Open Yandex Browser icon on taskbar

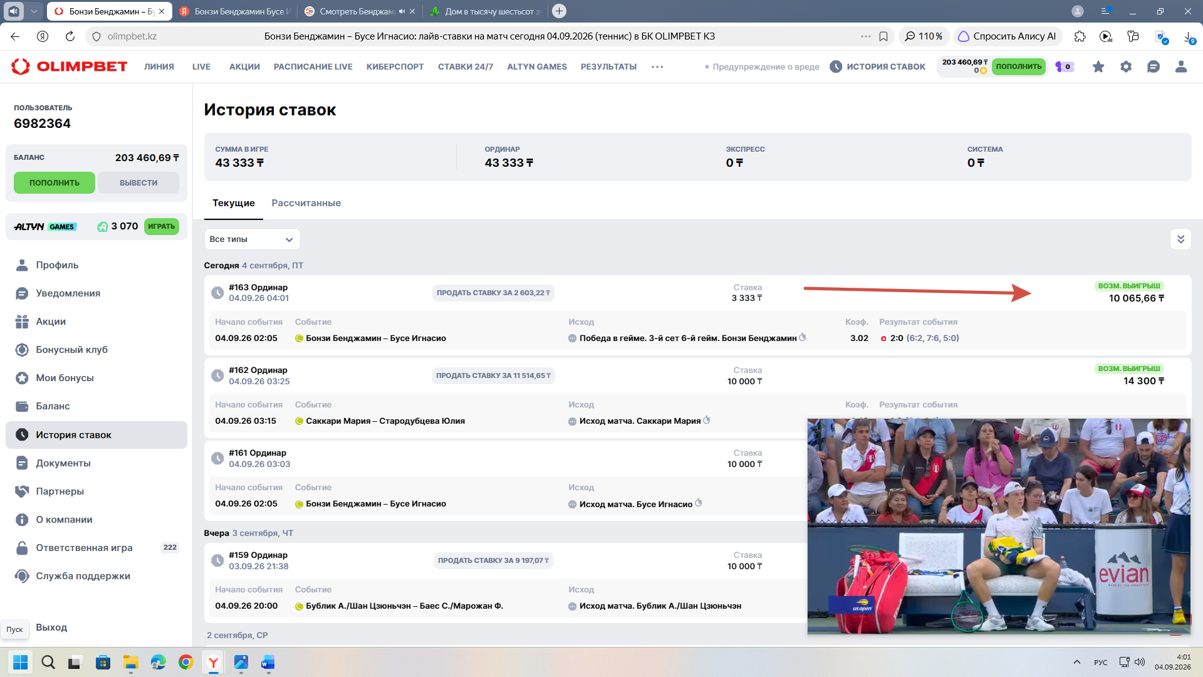214,662
